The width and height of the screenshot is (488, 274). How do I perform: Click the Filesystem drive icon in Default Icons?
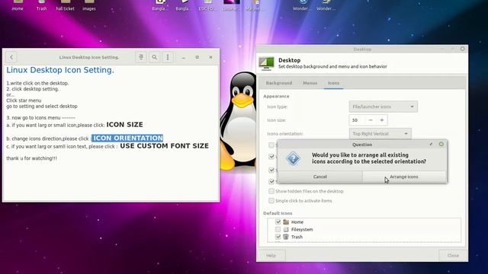point(286,229)
